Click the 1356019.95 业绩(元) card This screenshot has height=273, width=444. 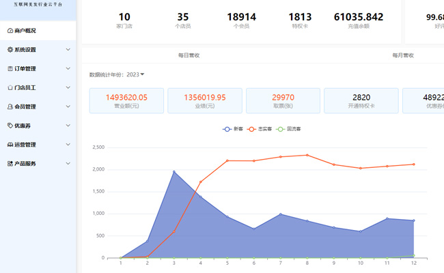point(205,101)
